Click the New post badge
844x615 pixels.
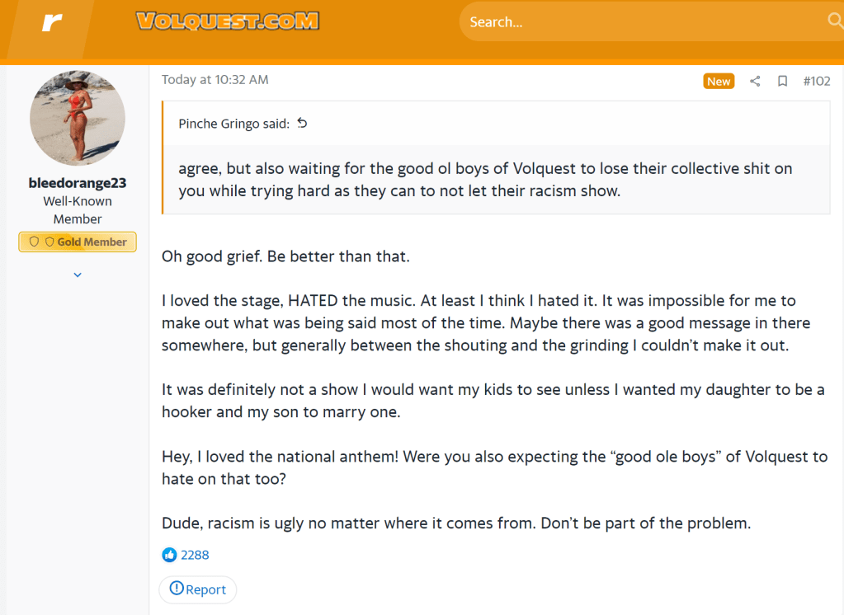[719, 81]
